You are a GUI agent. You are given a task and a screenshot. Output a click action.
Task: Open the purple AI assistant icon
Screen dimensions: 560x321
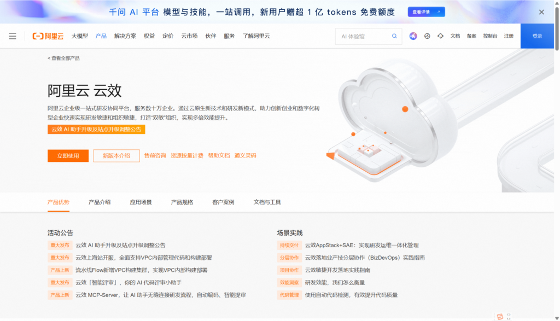tap(413, 36)
